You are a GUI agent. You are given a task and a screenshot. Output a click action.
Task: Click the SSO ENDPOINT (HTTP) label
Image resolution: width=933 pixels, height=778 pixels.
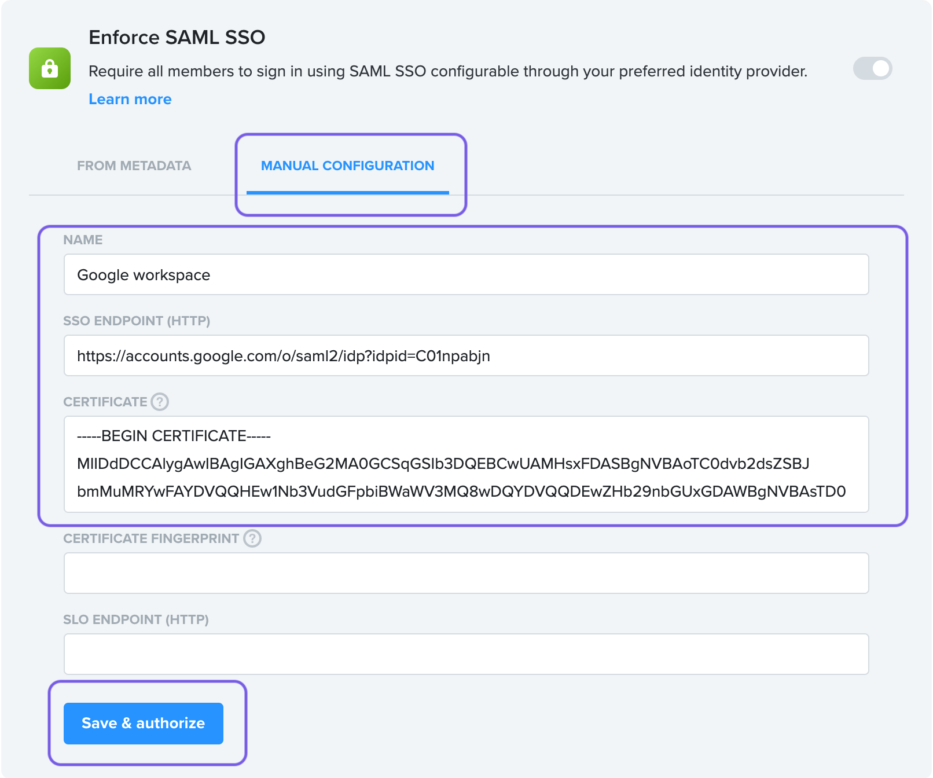click(137, 321)
